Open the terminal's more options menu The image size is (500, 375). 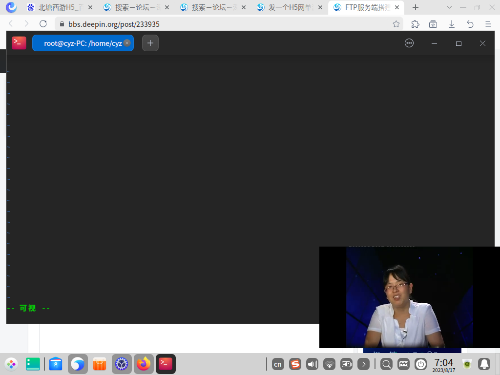point(409,43)
